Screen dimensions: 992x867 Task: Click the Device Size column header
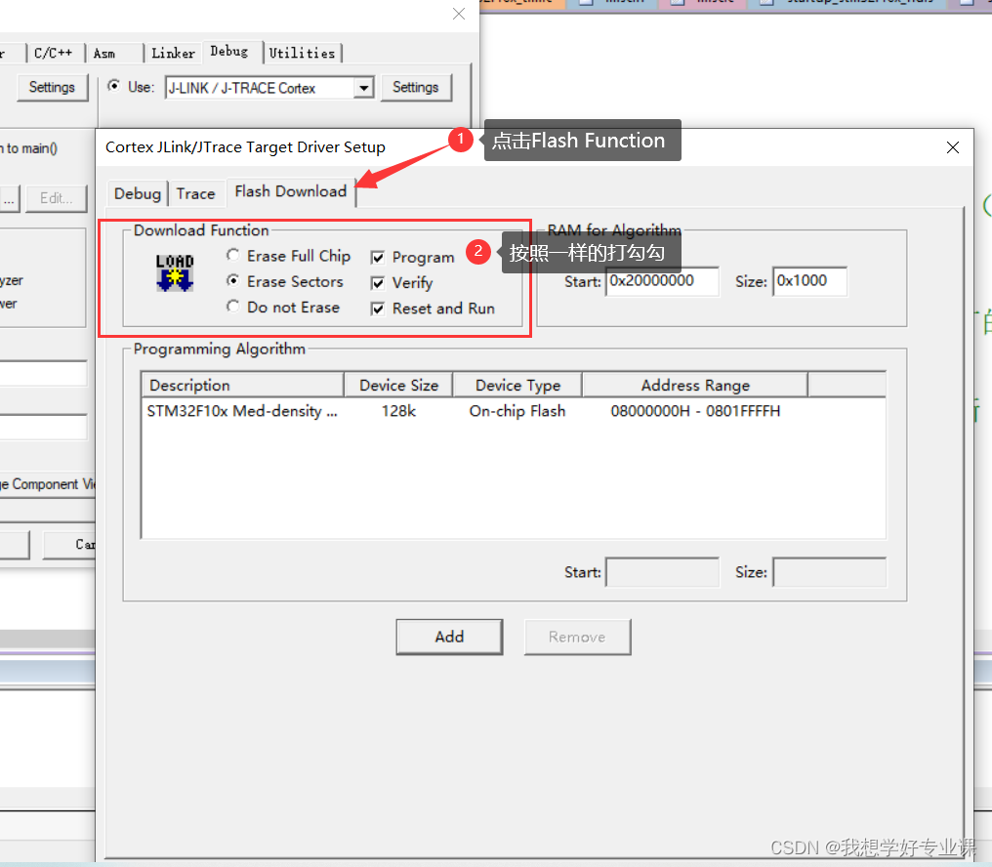click(x=398, y=385)
